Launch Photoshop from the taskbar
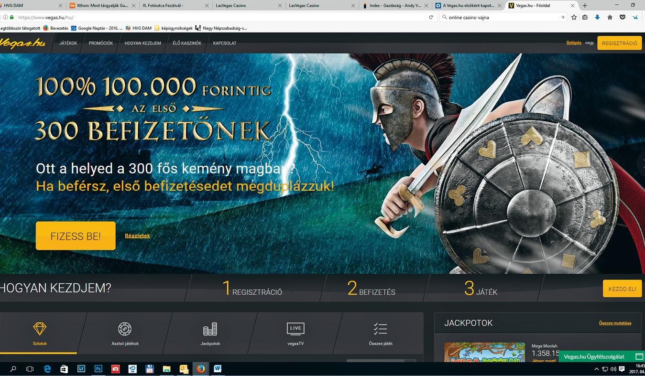 tap(98, 369)
